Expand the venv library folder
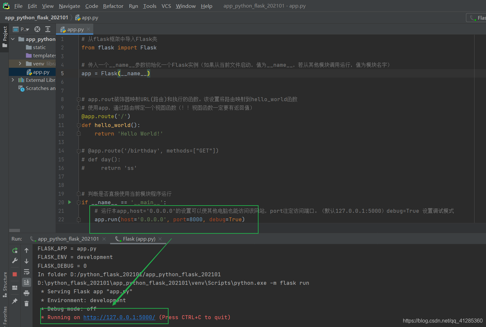The height and width of the screenshot is (327, 486). pos(20,64)
